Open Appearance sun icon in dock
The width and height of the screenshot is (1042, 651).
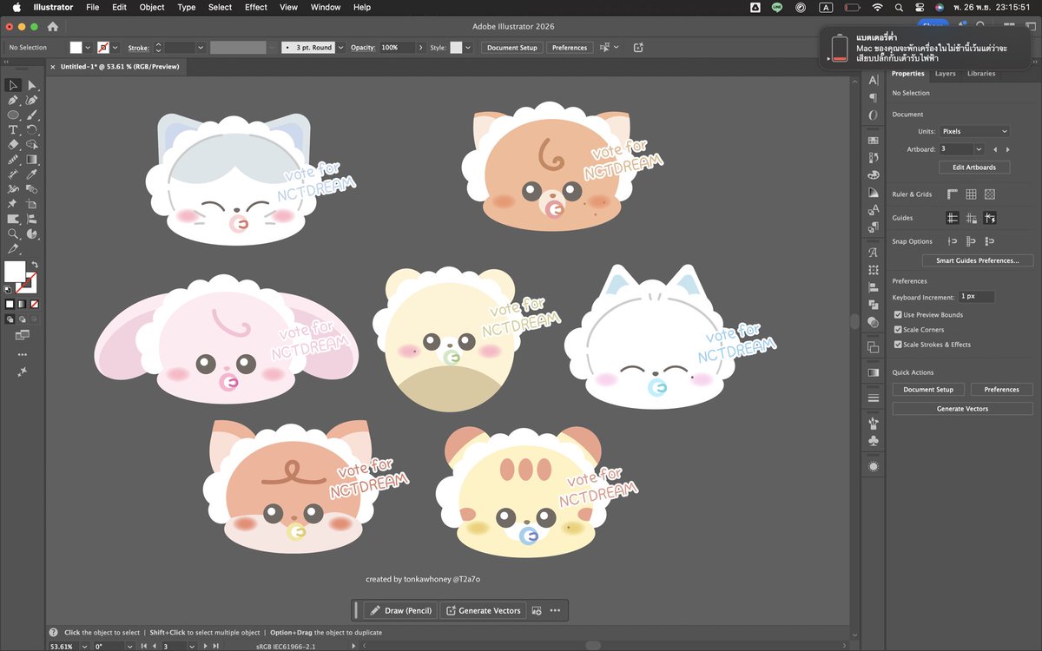tap(874, 466)
